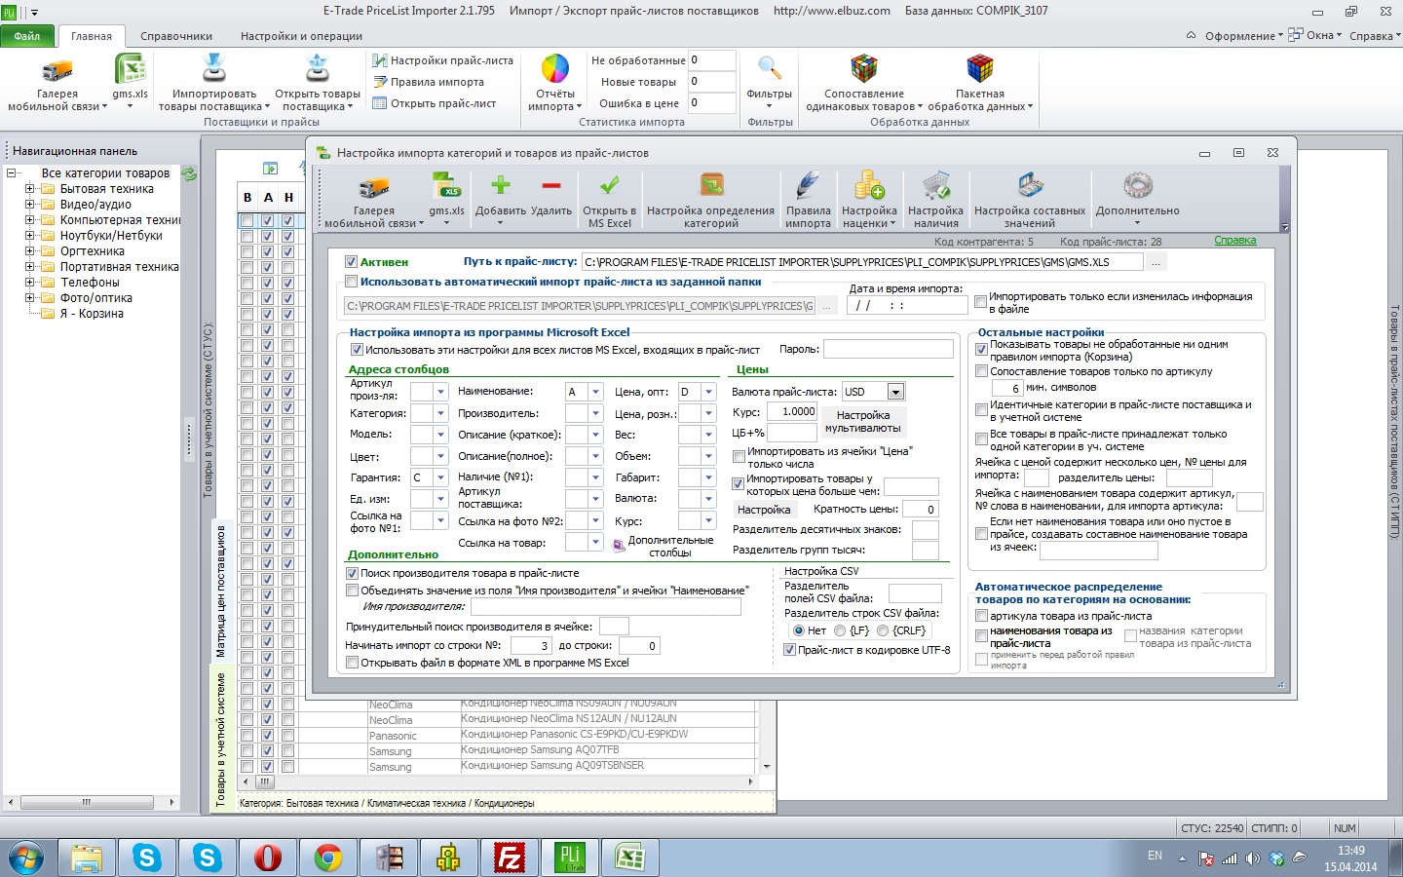
Task: Open identical goods matching cube icon
Action: click(864, 70)
